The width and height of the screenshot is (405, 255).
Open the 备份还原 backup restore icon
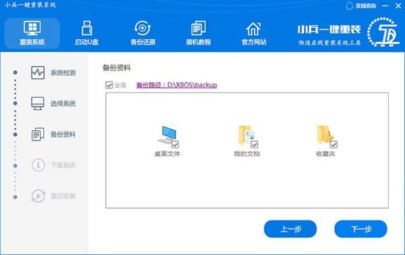(142, 28)
